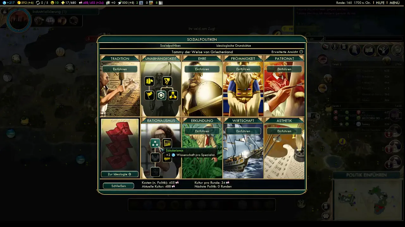405x227 pixels.
Task: Click the gold coin icon showing 592
Action: tap(19, 3)
